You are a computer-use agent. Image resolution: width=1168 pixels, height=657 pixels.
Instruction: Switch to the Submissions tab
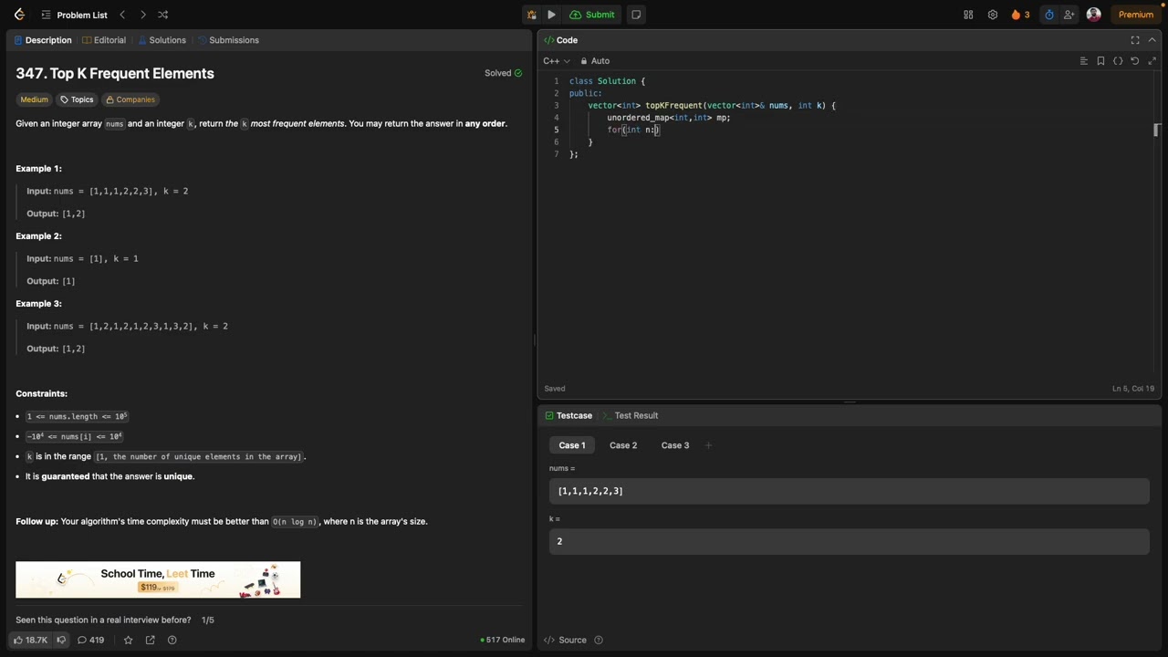[229, 40]
